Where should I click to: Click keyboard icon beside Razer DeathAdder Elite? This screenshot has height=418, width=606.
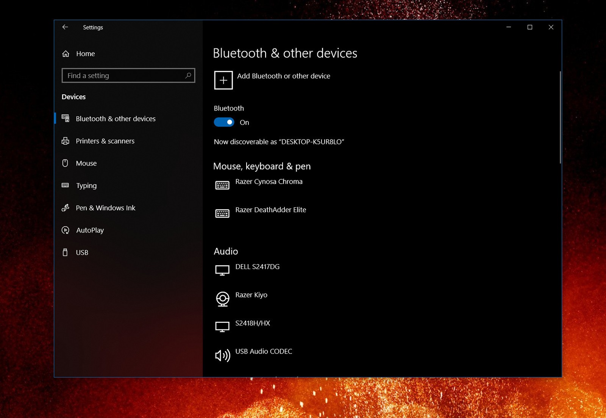tap(222, 214)
